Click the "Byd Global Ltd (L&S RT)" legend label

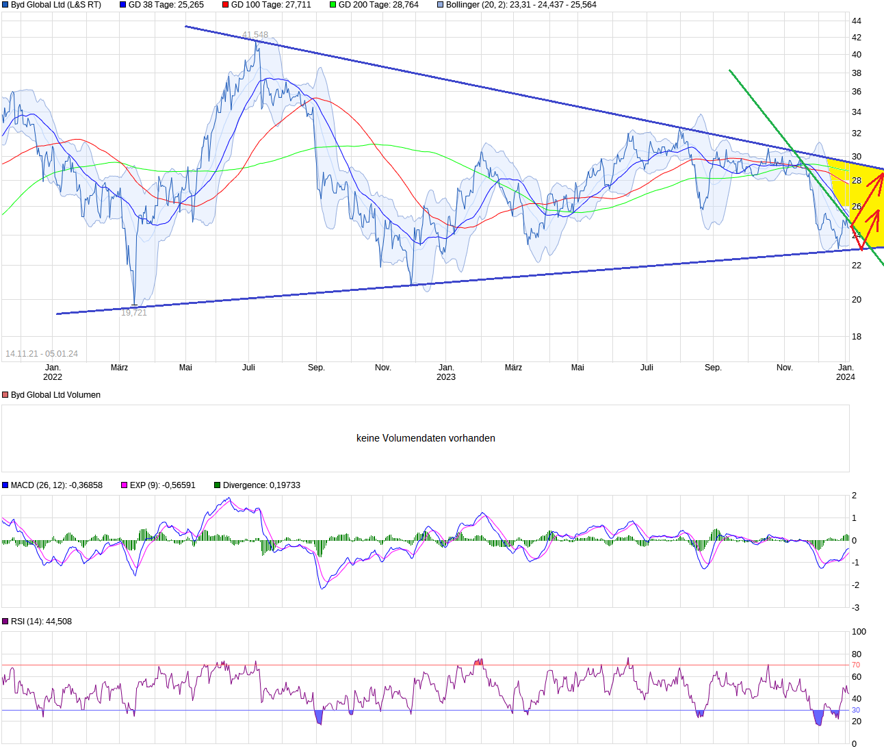56,5
